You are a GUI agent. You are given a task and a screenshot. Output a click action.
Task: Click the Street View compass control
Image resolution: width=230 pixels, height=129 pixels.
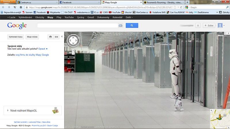(73, 40)
